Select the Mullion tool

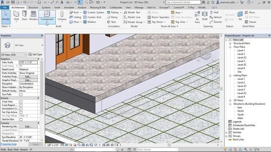point(89,22)
